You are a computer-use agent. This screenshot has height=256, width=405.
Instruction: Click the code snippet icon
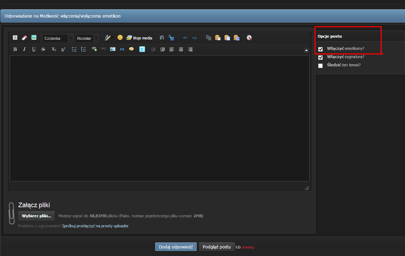(122, 49)
